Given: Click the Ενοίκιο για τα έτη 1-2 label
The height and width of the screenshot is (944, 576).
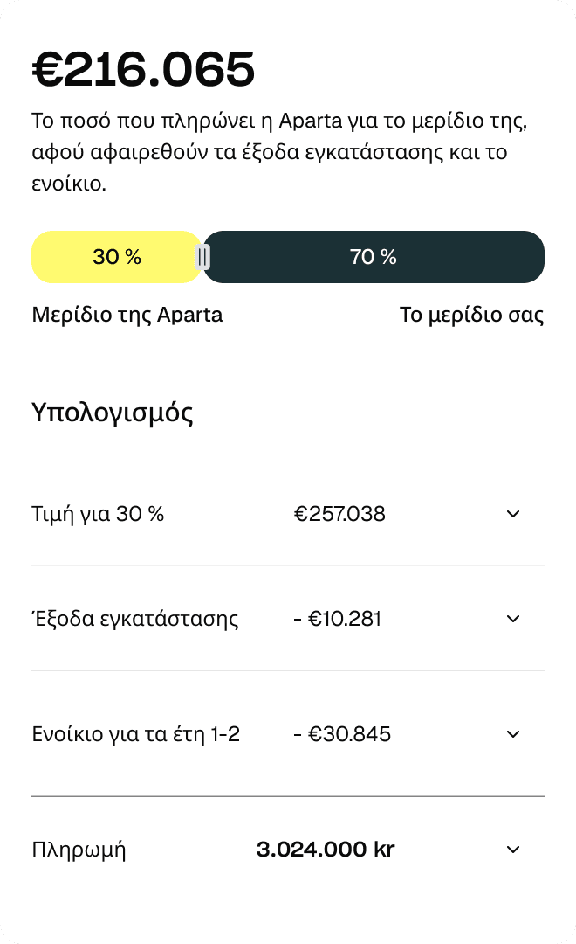Looking at the screenshot, I should tap(135, 734).
